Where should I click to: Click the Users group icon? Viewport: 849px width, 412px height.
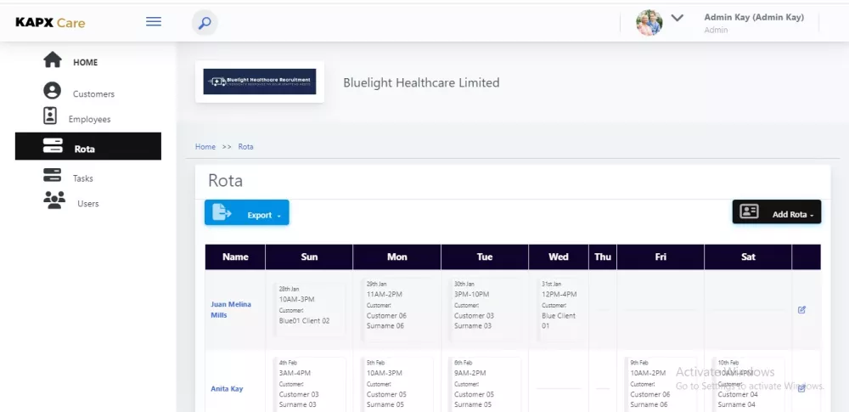(x=54, y=200)
